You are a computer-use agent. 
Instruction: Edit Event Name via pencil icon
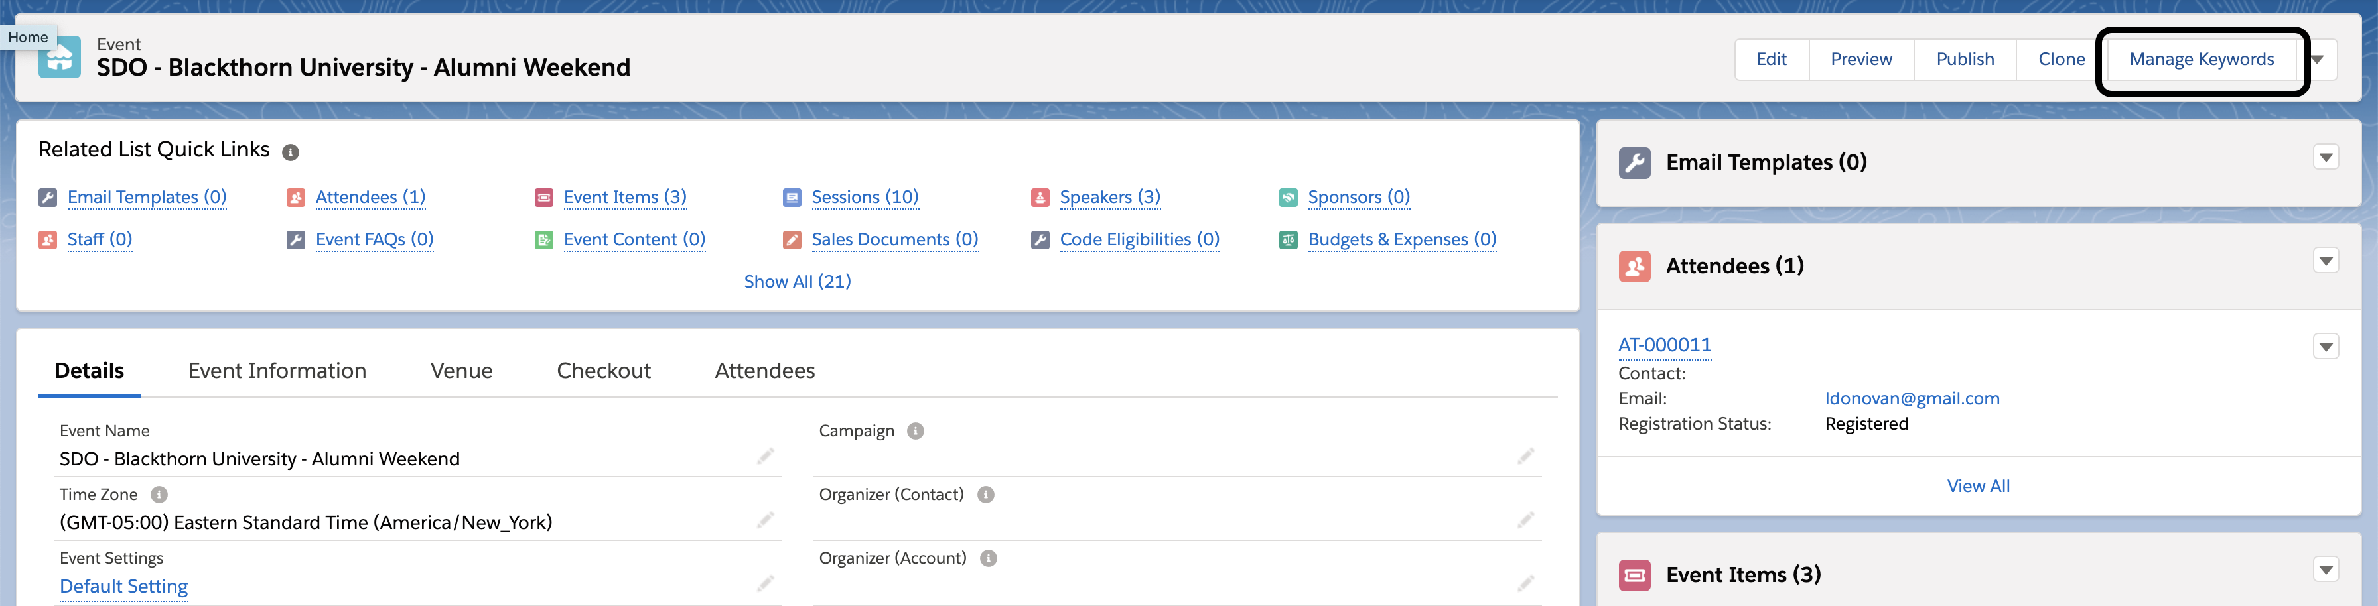[x=765, y=457]
